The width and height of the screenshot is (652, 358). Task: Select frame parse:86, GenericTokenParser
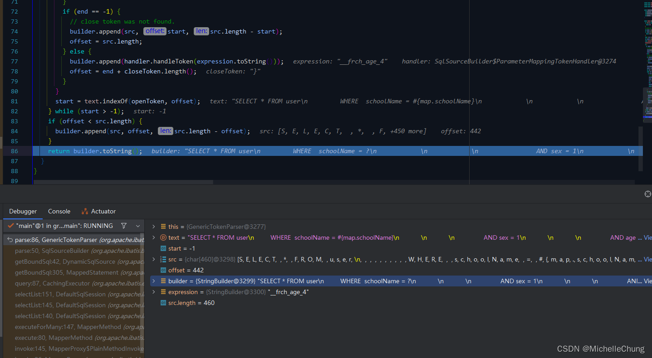click(x=73, y=240)
